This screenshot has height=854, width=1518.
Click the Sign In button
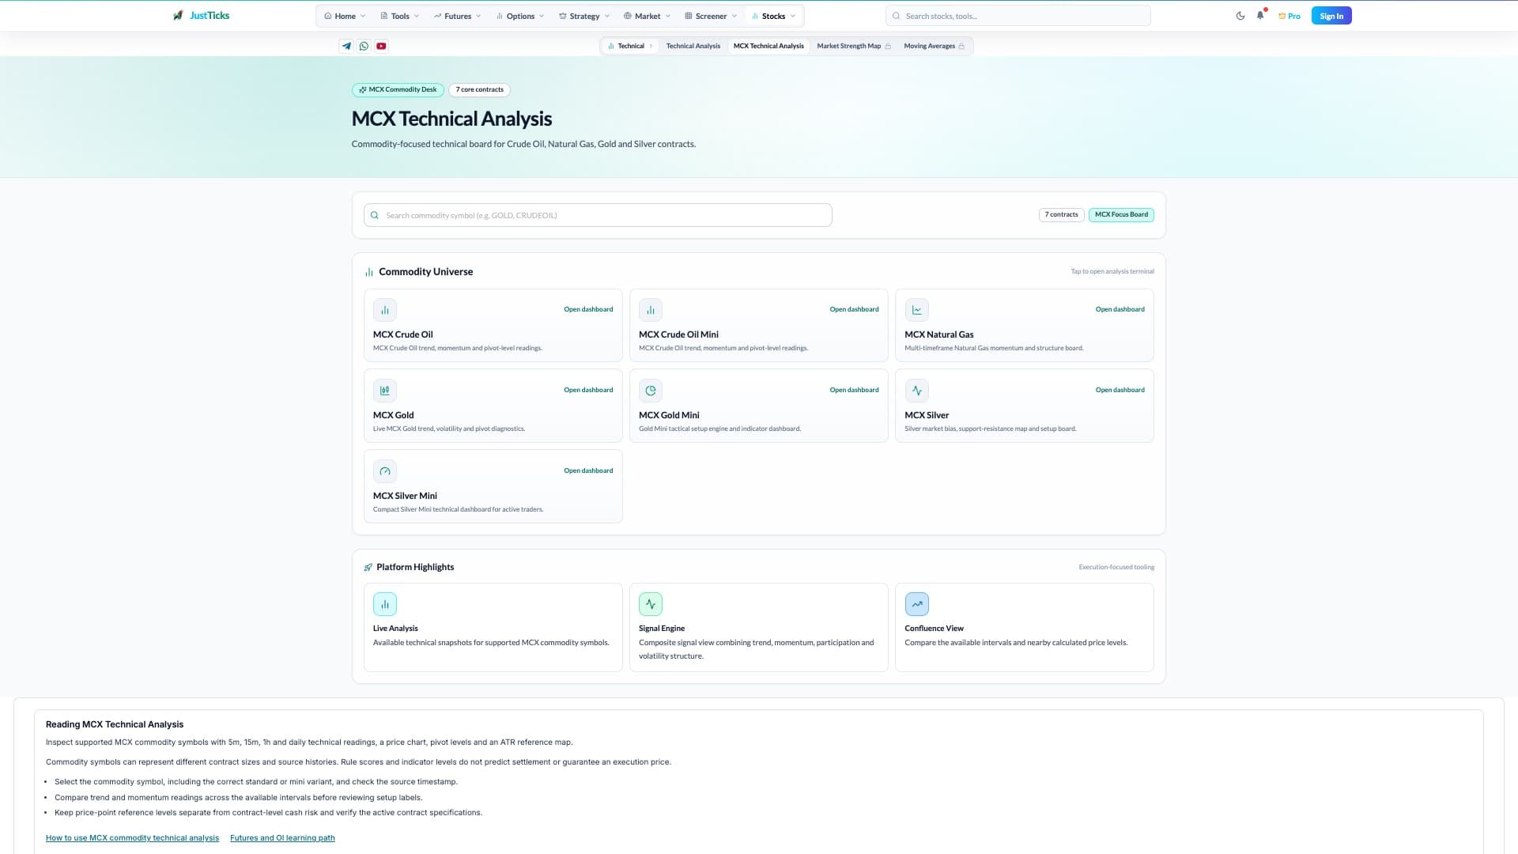[x=1331, y=16]
